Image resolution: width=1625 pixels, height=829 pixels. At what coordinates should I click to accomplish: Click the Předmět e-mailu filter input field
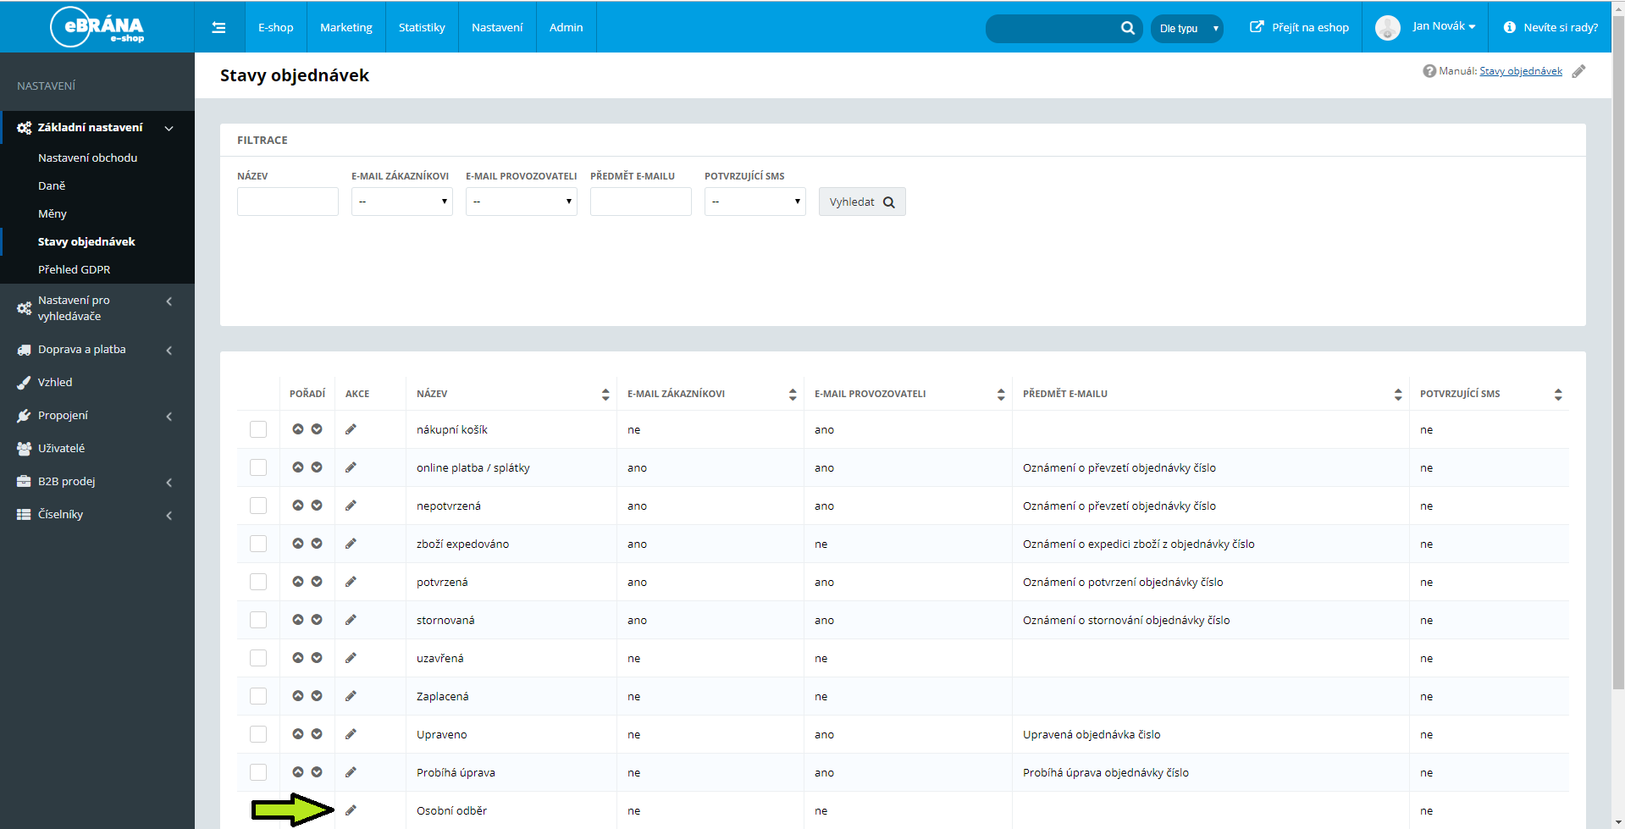[641, 202]
